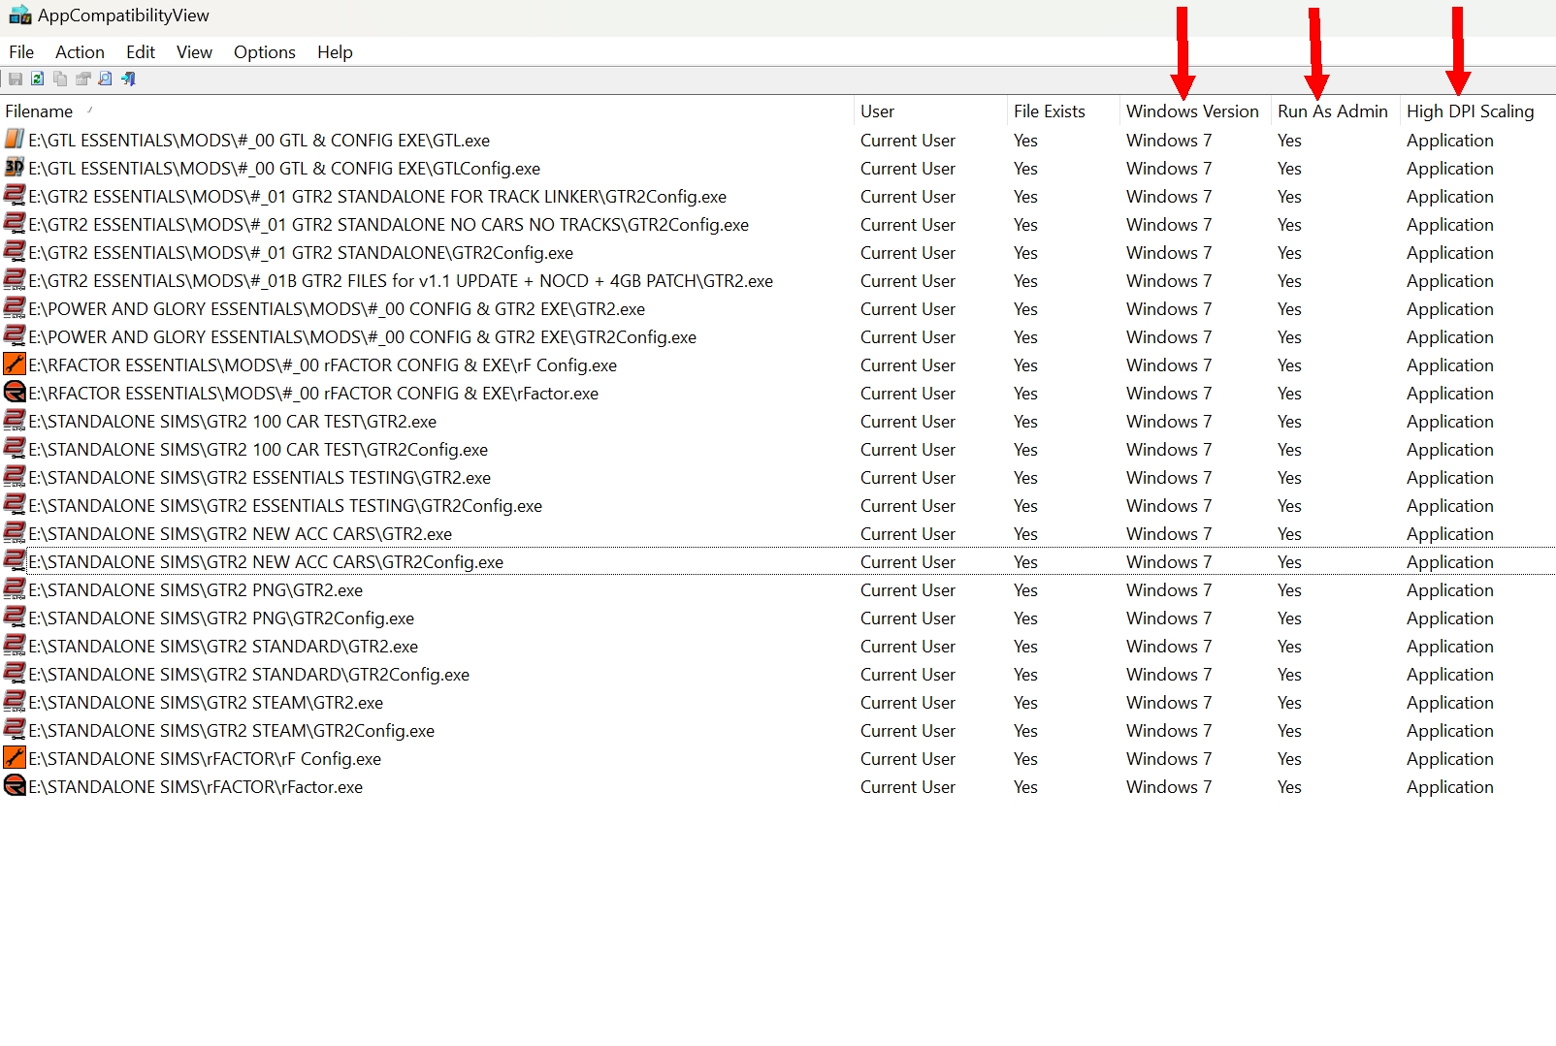Click 'Windows 7' in POWER AND GLORY GTR2.exe row

(1169, 309)
